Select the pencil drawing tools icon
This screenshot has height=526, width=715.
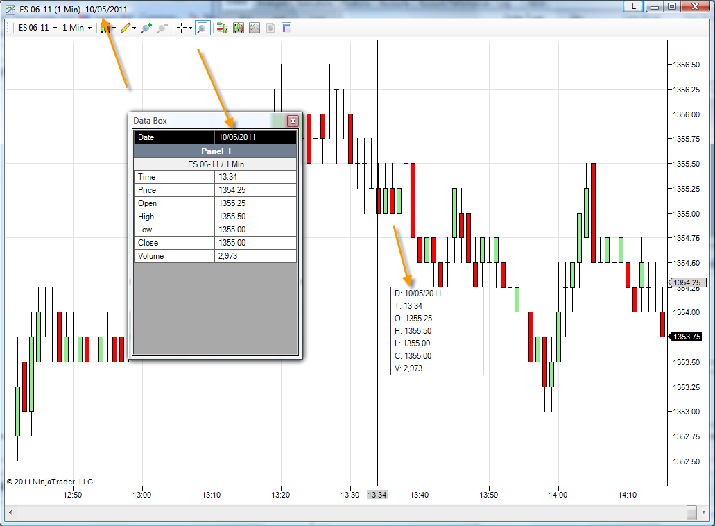coord(126,28)
